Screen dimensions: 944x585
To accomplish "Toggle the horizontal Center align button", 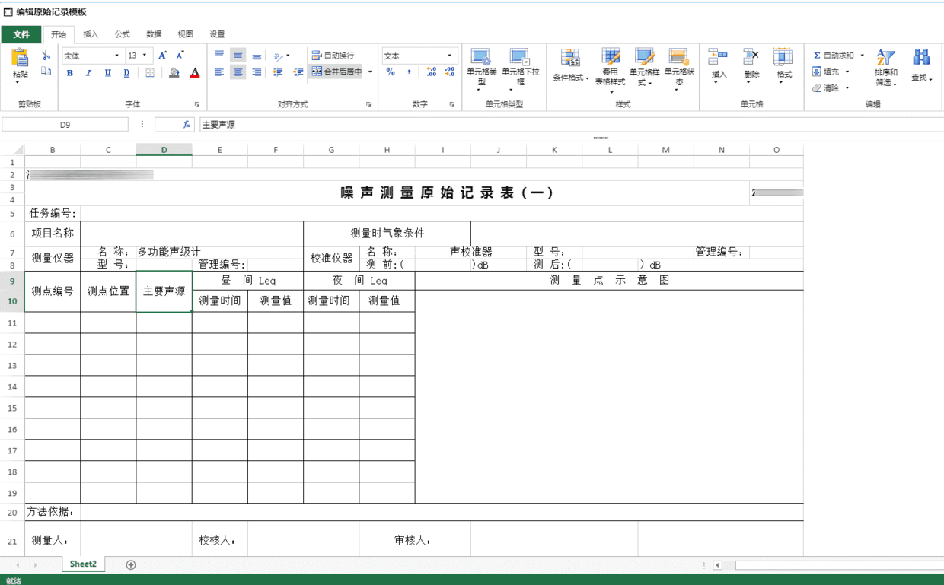I will pos(238,72).
